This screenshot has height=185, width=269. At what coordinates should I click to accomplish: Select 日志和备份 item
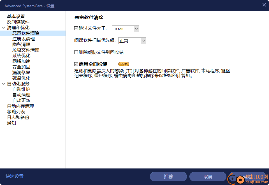[x=18, y=117]
